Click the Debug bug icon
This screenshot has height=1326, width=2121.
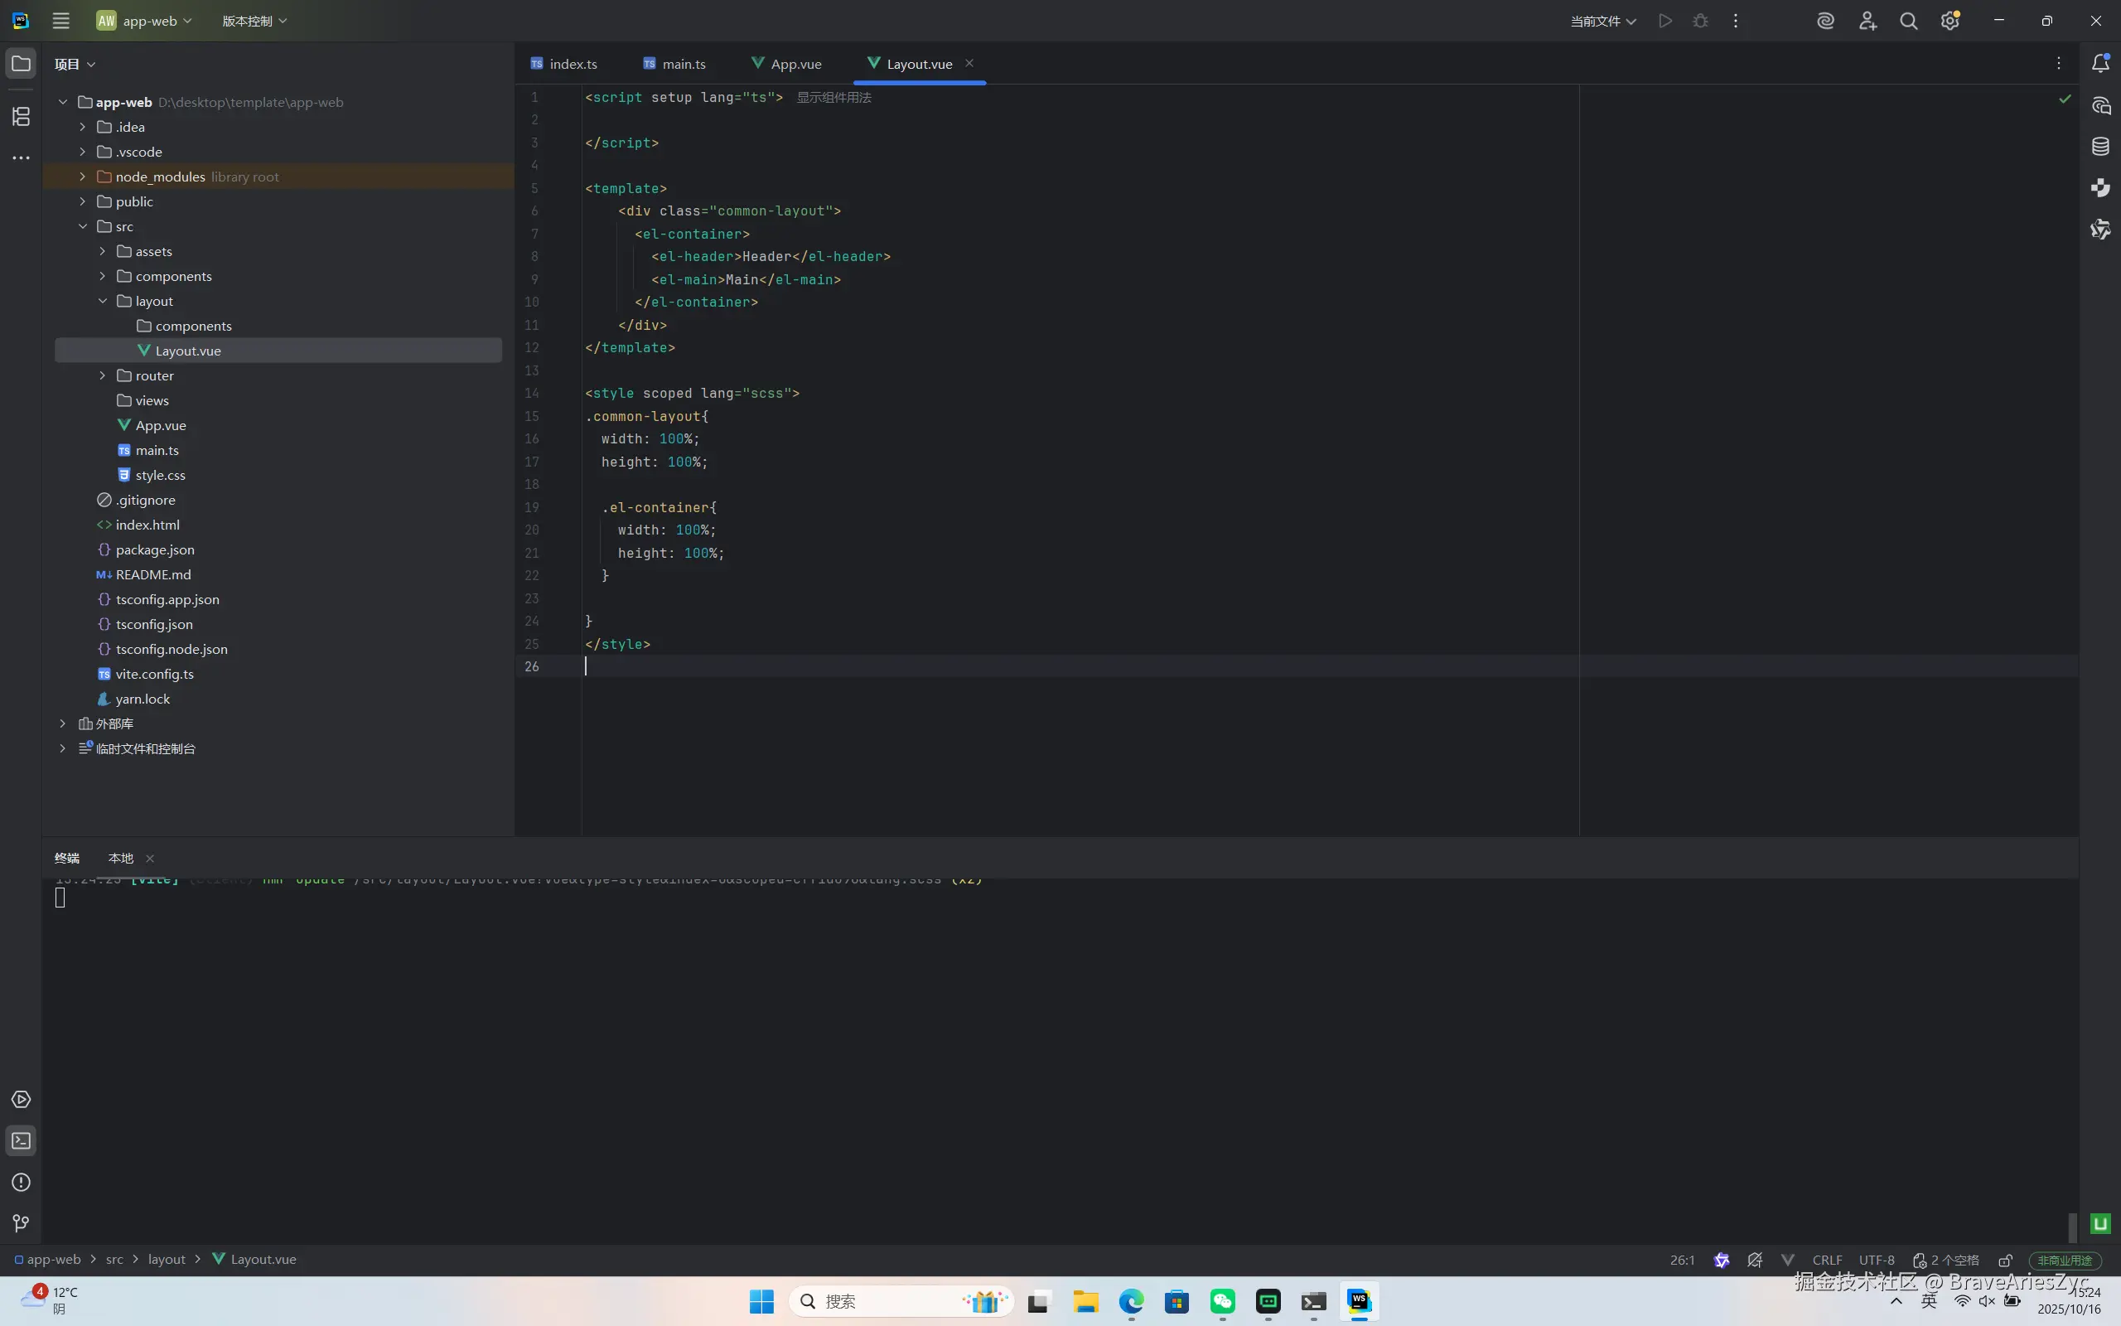[1700, 21]
